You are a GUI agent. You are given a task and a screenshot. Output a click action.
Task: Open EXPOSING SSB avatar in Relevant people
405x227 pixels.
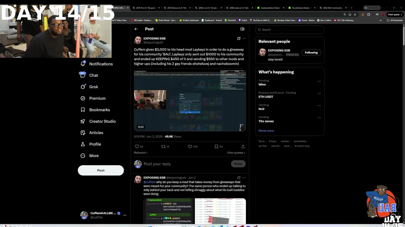click(x=262, y=52)
